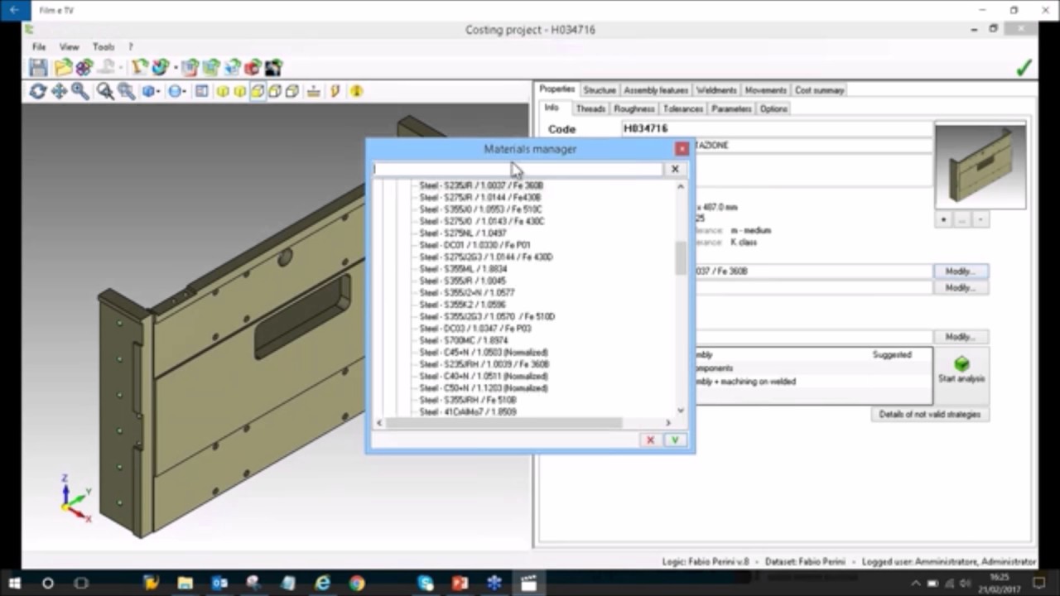The width and height of the screenshot is (1060, 596).
Task: Click the Open folder toolbar icon
Action: [62, 68]
